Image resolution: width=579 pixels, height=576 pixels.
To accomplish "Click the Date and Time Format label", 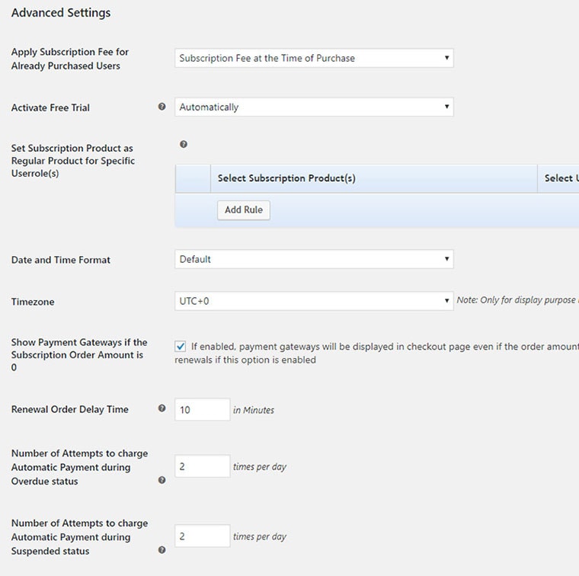I will pos(61,260).
